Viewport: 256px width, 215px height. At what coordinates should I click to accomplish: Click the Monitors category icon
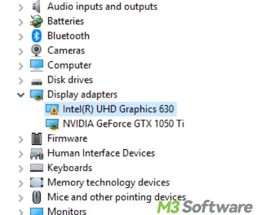(x=36, y=211)
